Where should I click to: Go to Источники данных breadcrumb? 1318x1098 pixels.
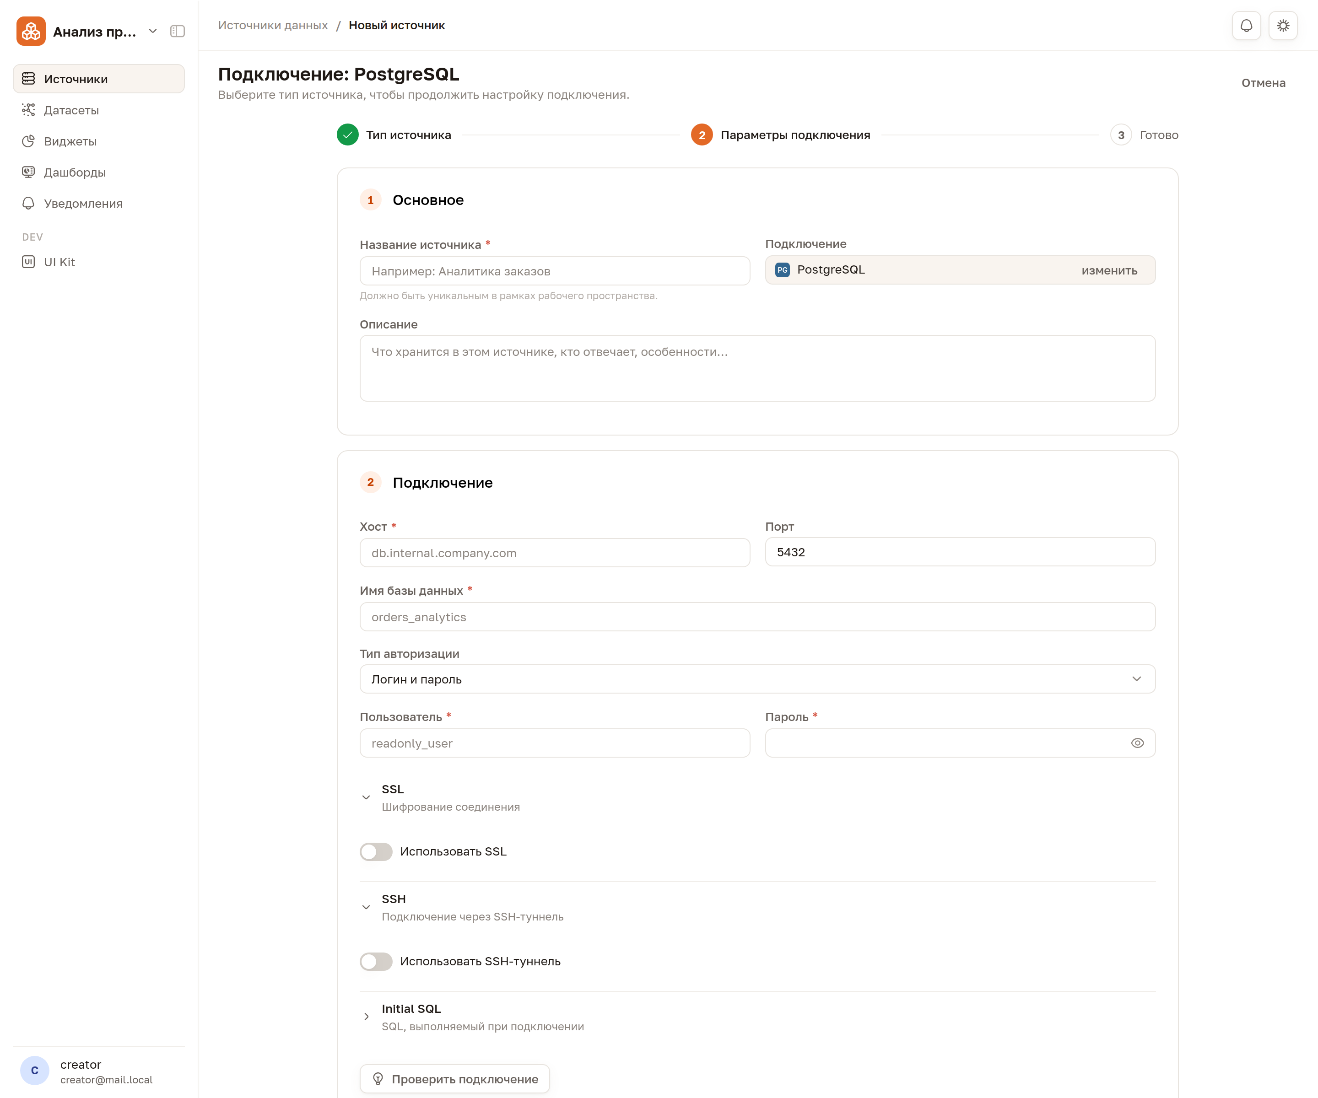[x=272, y=25]
